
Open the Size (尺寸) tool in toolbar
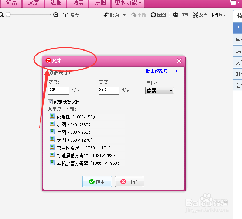[219, 15]
